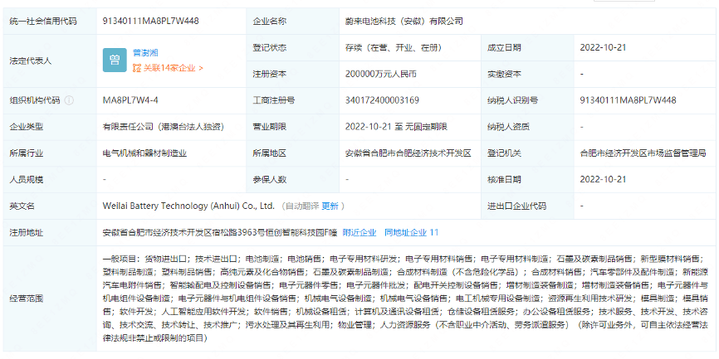Click the 组织机构代码 label text

point(35,100)
